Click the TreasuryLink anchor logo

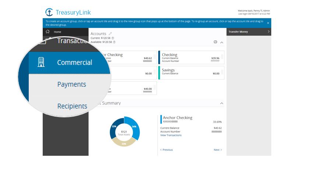[x=49, y=12]
